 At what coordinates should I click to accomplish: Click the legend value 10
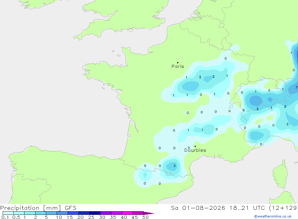tap(59, 217)
